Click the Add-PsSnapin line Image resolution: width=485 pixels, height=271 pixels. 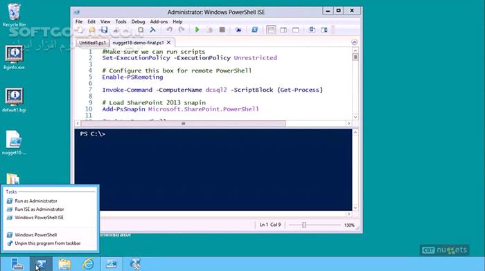[x=180, y=109]
